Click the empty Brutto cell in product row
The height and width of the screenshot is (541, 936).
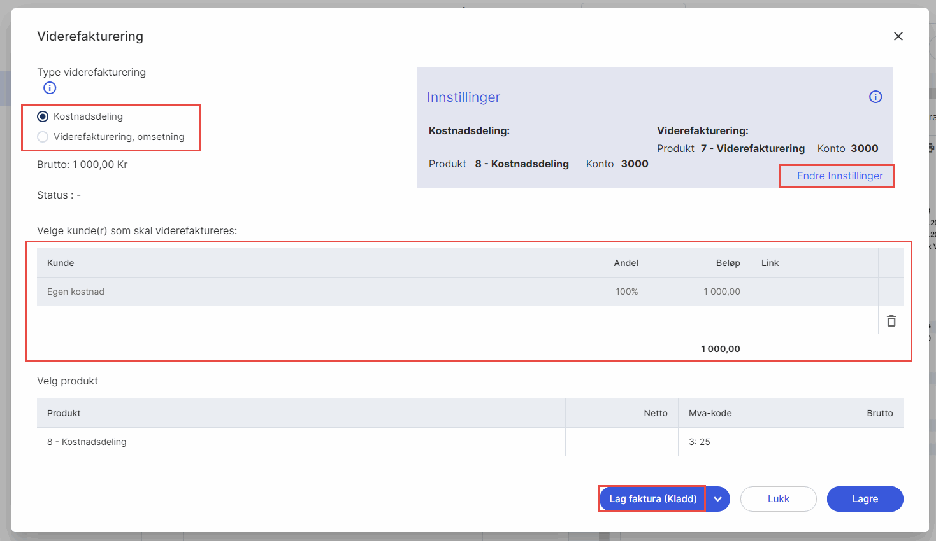pos(847,442)
